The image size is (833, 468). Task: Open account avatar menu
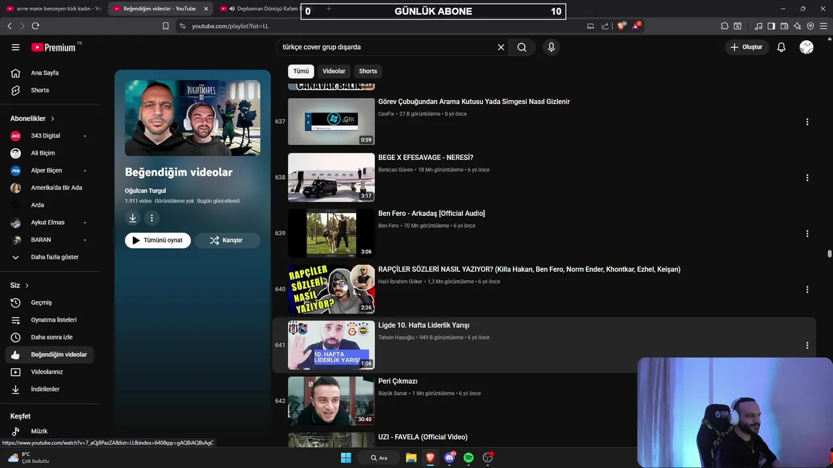point(806,47)
